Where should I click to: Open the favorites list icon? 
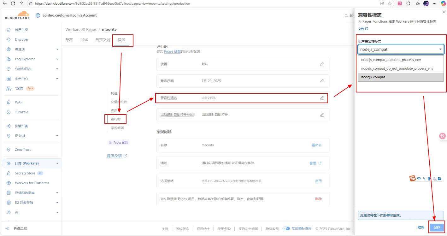pyautogui.click(x=417, y=3)
